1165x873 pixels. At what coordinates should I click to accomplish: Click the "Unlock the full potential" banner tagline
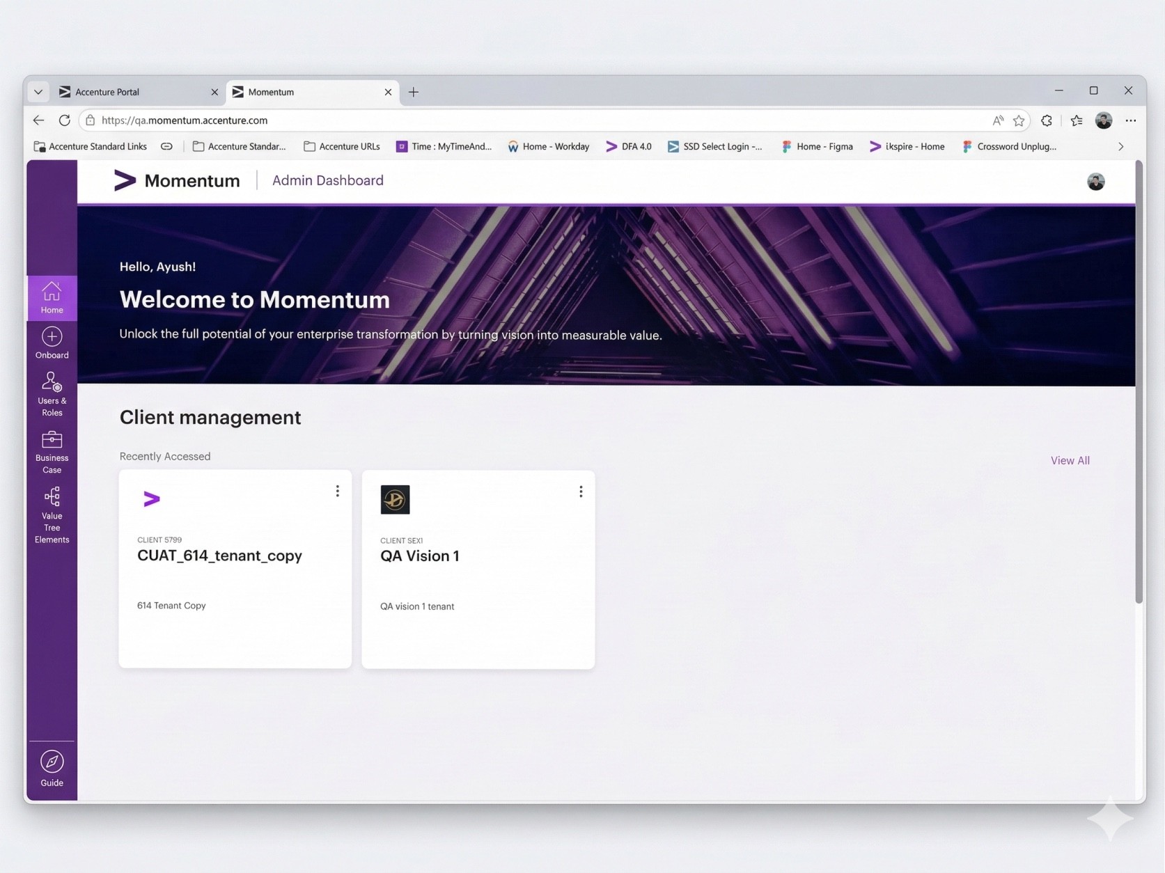(x=391, y=335)
